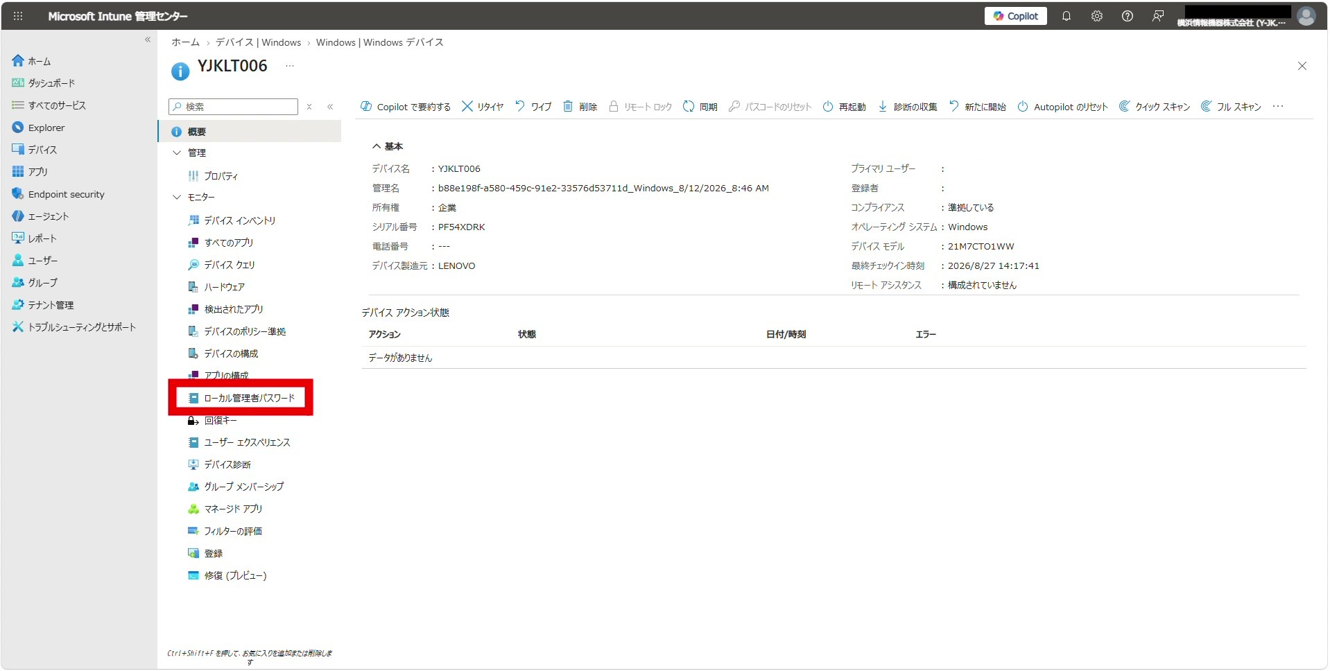Open the ellipsis next to YJKLT006 title

(290, 66)
